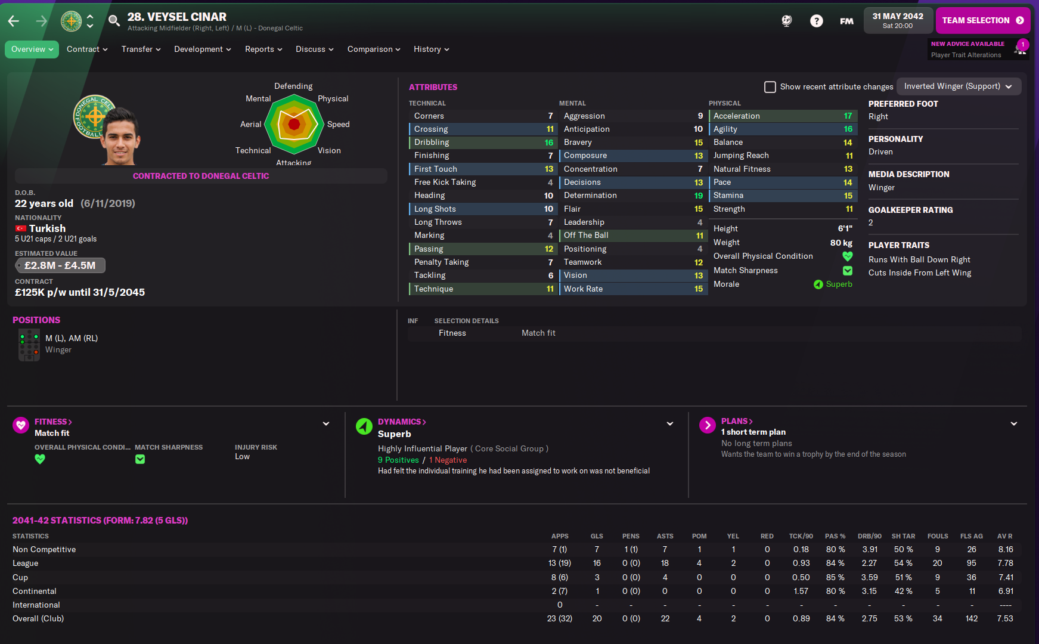The height and width of the screenshot is (644, 1039).
Task: Click the Fitness heart icon
Action: coord(21,425)
